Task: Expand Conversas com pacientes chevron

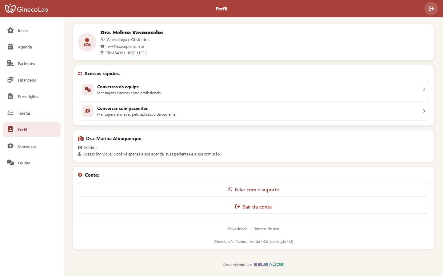Action: (x=424, y=111)
